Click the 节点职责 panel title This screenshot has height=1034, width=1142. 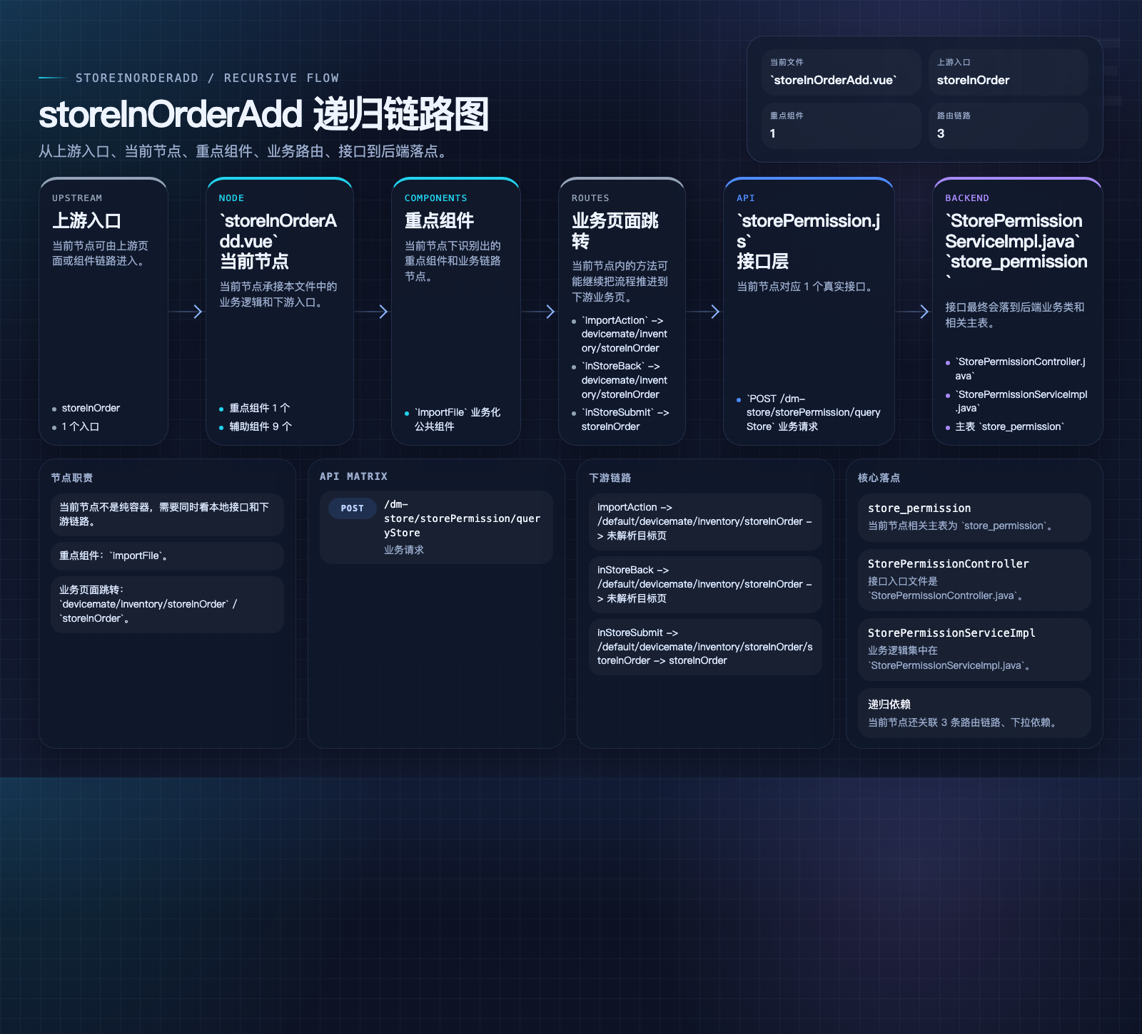pyautogui.click(x=72, y=478)
